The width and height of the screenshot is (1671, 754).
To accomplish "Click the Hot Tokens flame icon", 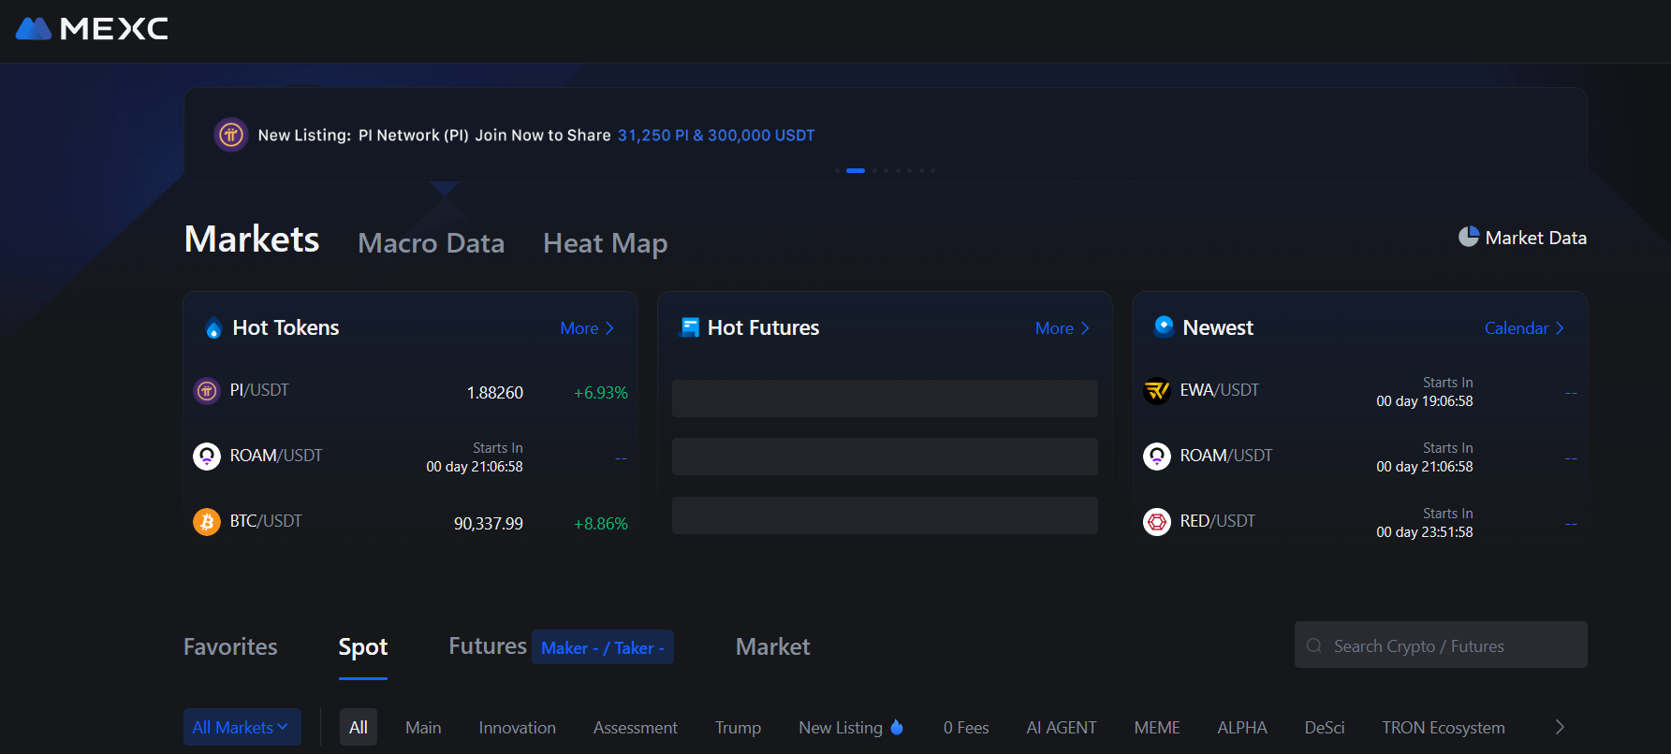I will point(214,328).
